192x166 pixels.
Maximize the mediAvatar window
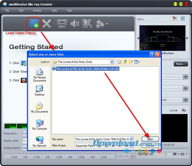click(181, 4)
